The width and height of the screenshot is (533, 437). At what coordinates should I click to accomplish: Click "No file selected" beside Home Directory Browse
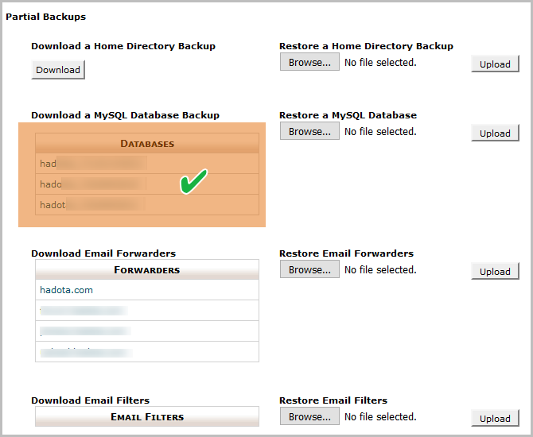coord(380,62)
